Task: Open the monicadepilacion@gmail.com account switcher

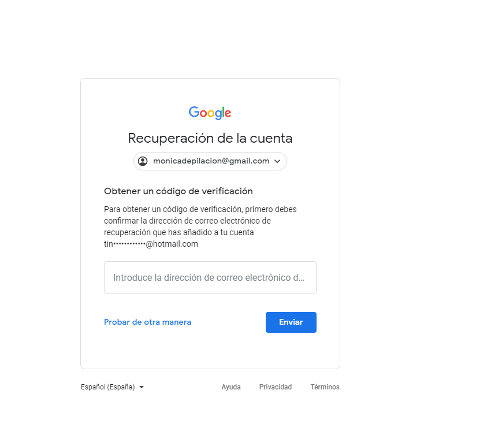Action: (x=210, y=161)
